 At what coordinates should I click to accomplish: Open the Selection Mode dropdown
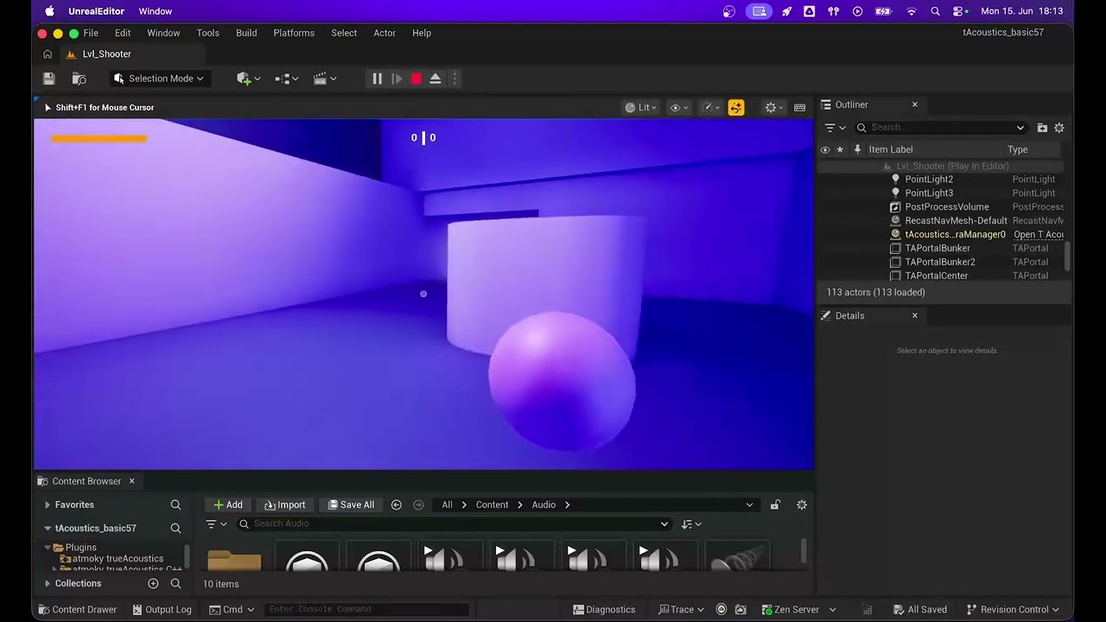pos(158,79)
